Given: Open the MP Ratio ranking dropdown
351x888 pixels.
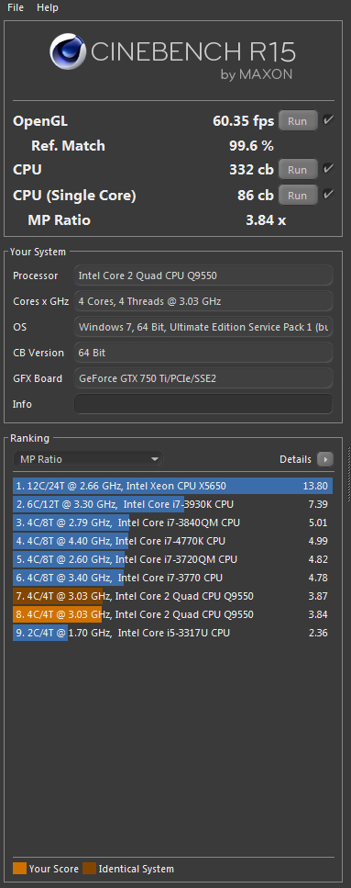Looking at the screenshot, I should click(x=88, y=459).
